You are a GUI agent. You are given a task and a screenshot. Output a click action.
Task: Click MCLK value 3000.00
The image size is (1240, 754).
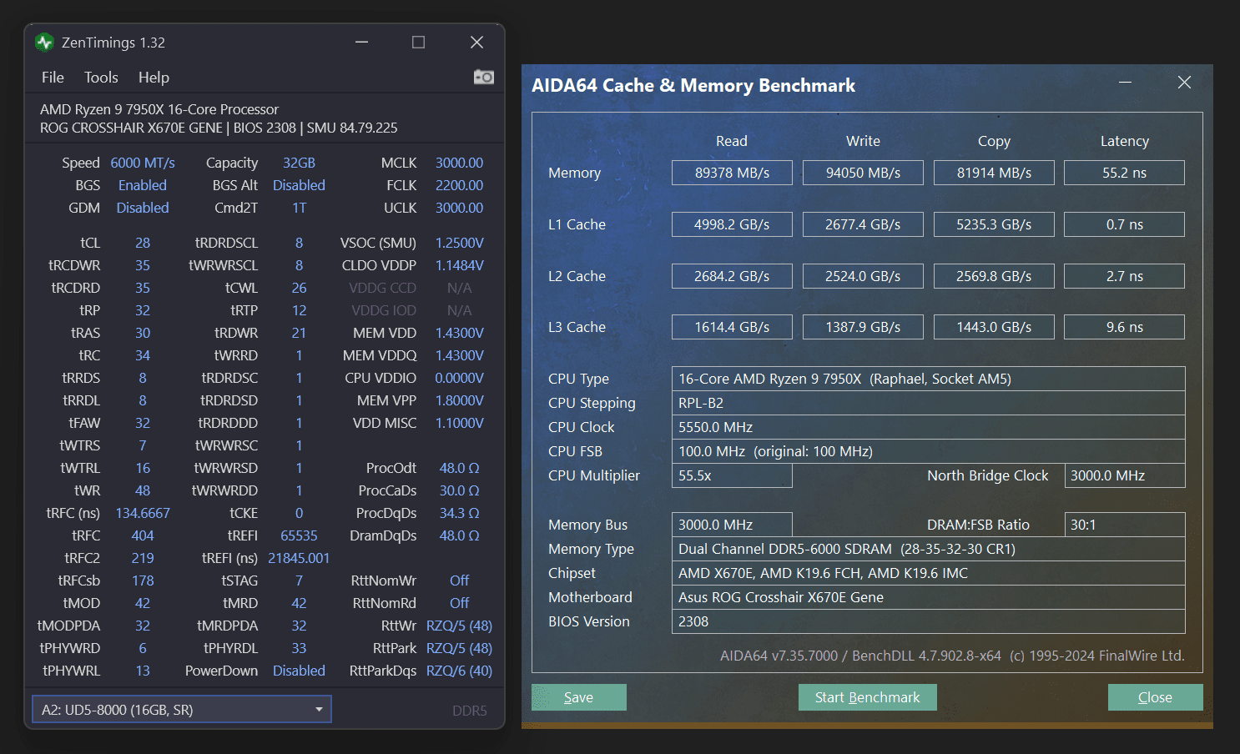click(459, 163)
